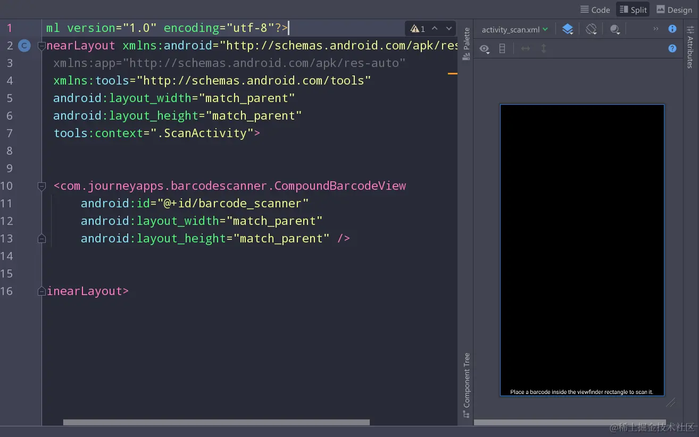This screenshot has height=437, width=699.
Task: Open the activity_scan.xml file dropdown
Action: pos(514,30)
